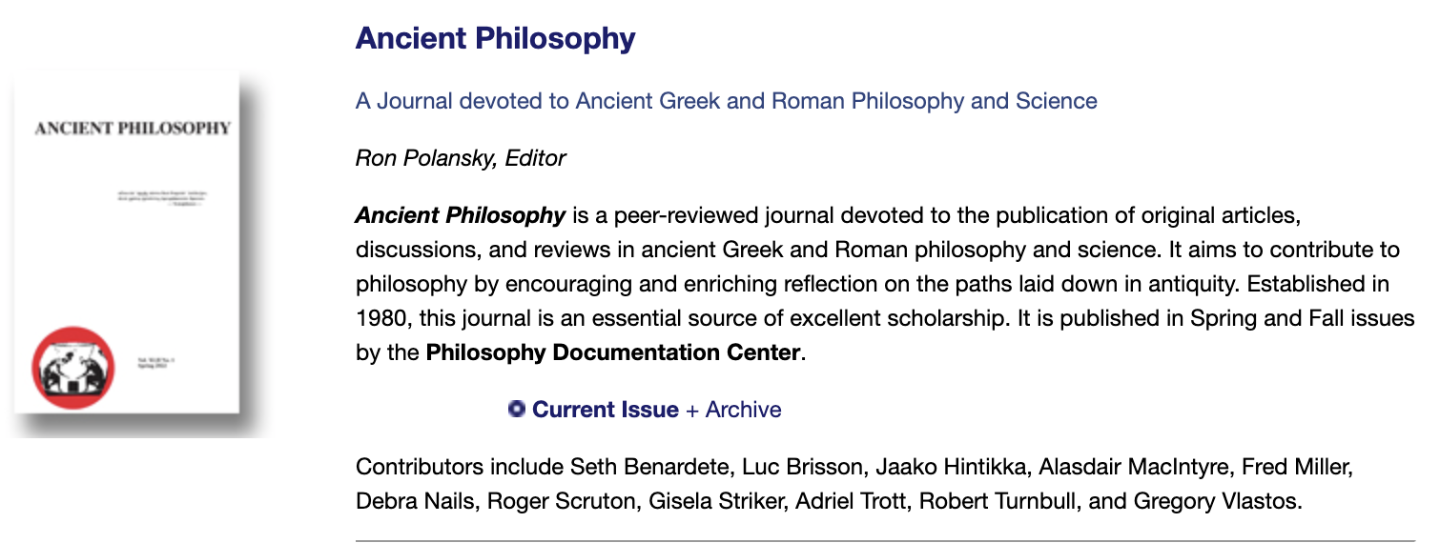The height and width of the screenshot is (543, 1440).
Task: Click the Ancient Philosophy page heading
Action: click(495, 39)
